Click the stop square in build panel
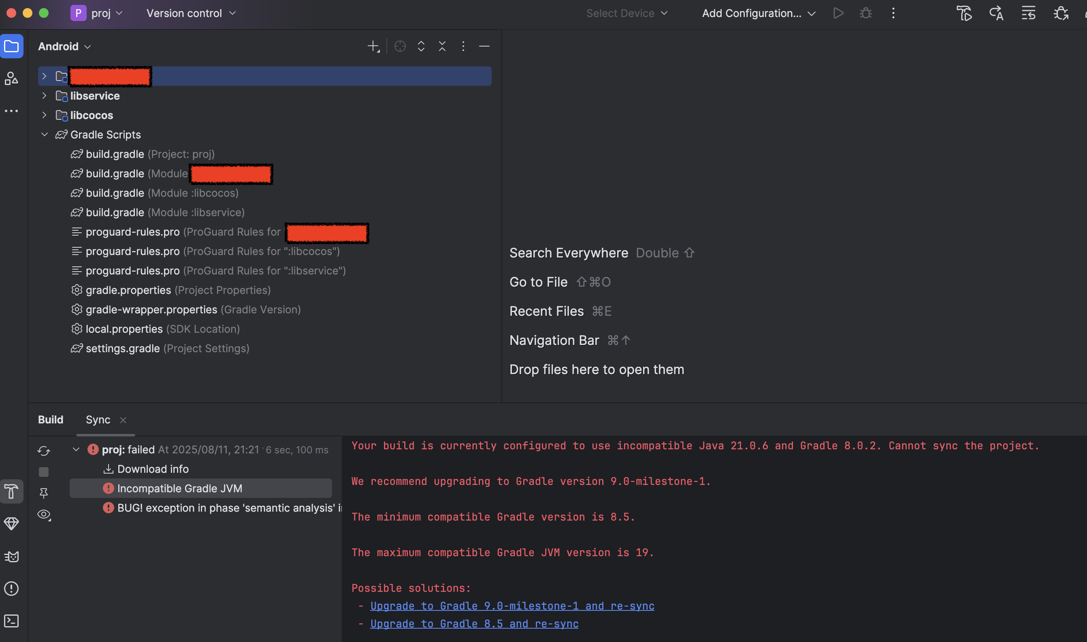Screen dimensions: 1087x642 (x=44, y=472)
